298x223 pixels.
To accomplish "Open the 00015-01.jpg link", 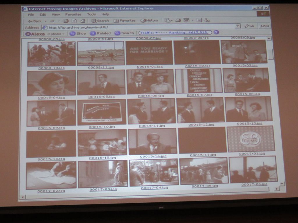I will pos(150,67).
